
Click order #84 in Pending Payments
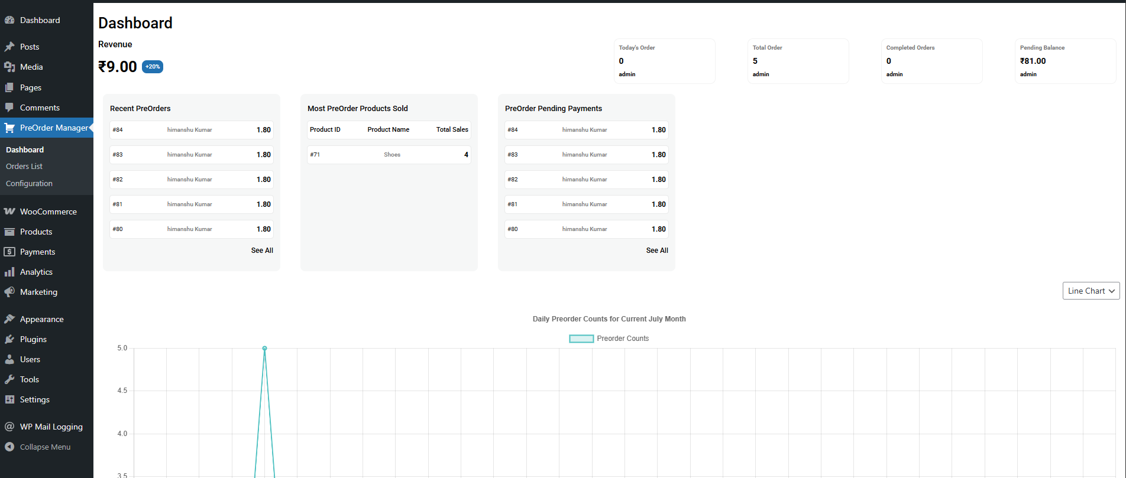tap(587, 130)
